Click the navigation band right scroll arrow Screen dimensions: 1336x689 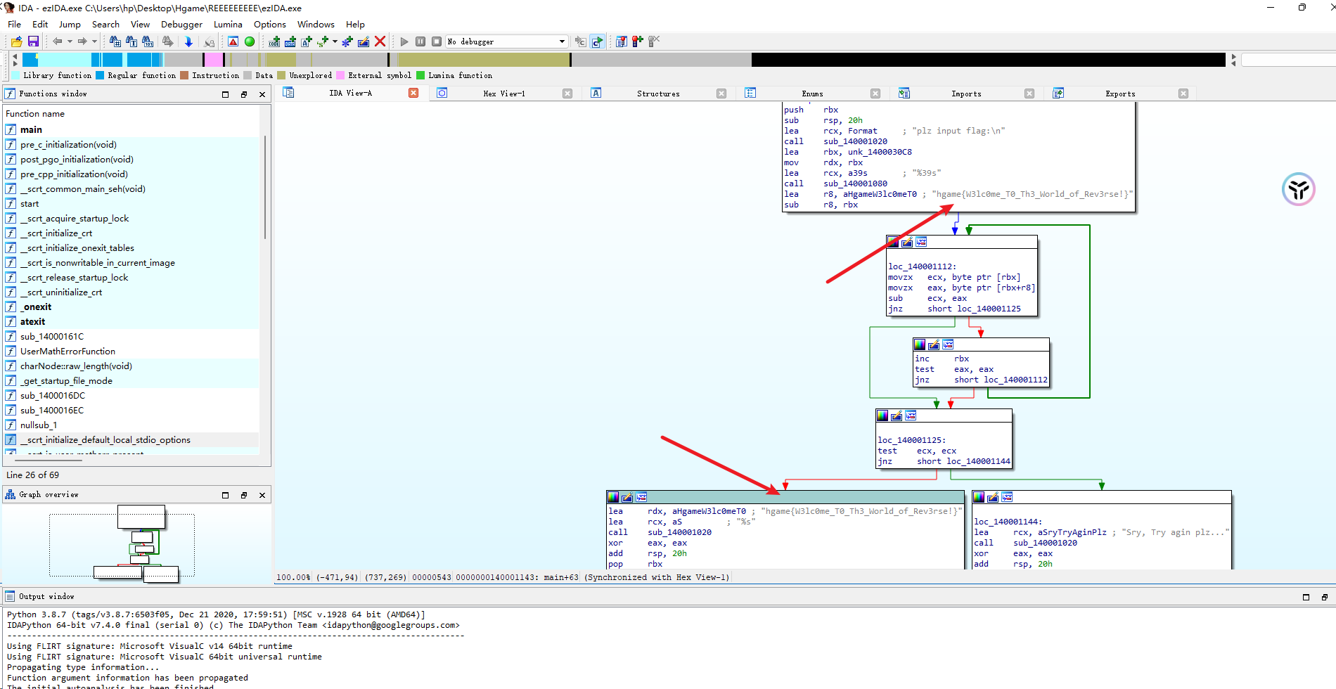click(1233, 56)
